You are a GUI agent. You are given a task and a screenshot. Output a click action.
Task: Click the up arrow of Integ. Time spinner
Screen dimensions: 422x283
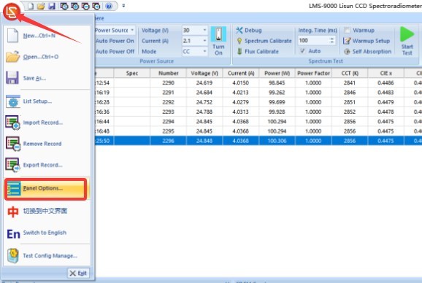tap(332, 39)
